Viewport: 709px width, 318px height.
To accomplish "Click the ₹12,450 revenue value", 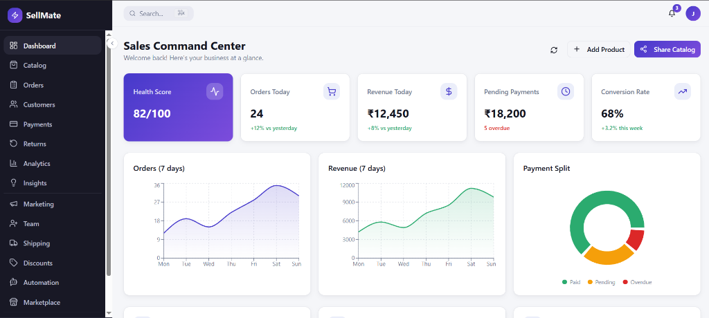I will coord(388,114).
